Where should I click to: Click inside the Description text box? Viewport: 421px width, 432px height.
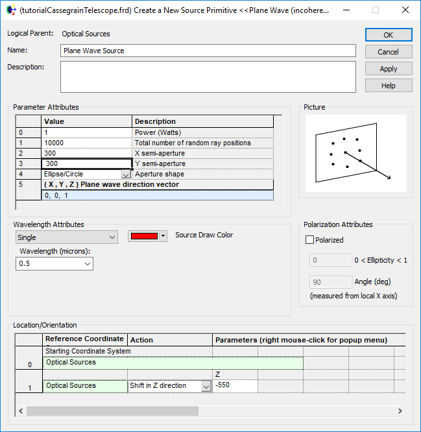tap(208, 77)
